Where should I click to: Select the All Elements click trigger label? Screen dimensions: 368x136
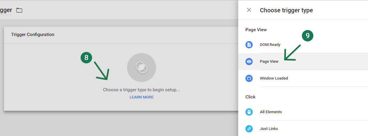pos(271,112)
